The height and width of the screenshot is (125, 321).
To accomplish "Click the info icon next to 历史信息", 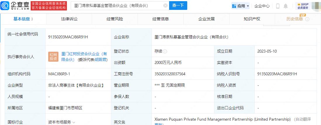I will [307, 19].
